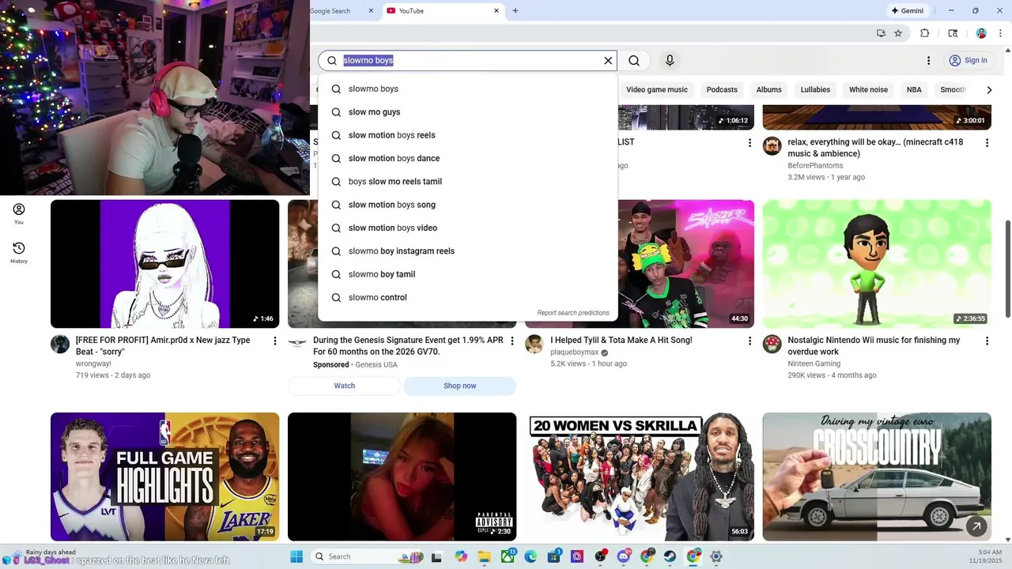
Task: Open Ninteen Gaming channel link
Action: coord(814,364)
